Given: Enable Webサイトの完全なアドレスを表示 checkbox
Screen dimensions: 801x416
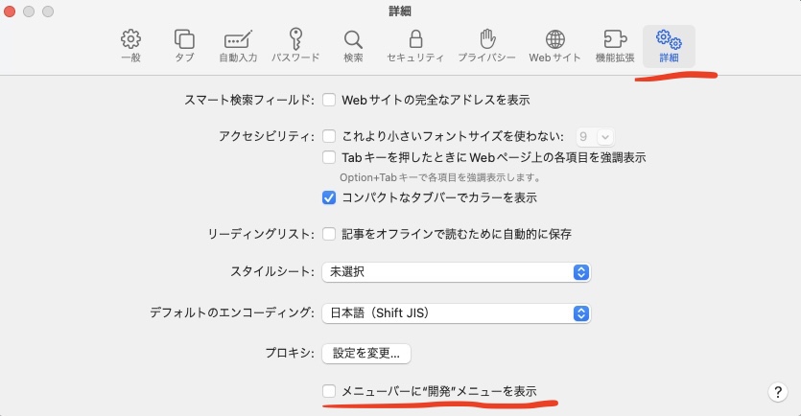Looking at the screenshot, I should (x=329, y=100).
